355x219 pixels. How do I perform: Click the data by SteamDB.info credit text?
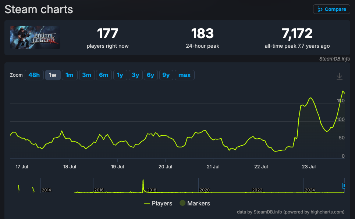[291, 212]
